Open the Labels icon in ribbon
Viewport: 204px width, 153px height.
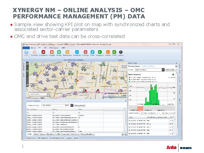tap(121, 52)
